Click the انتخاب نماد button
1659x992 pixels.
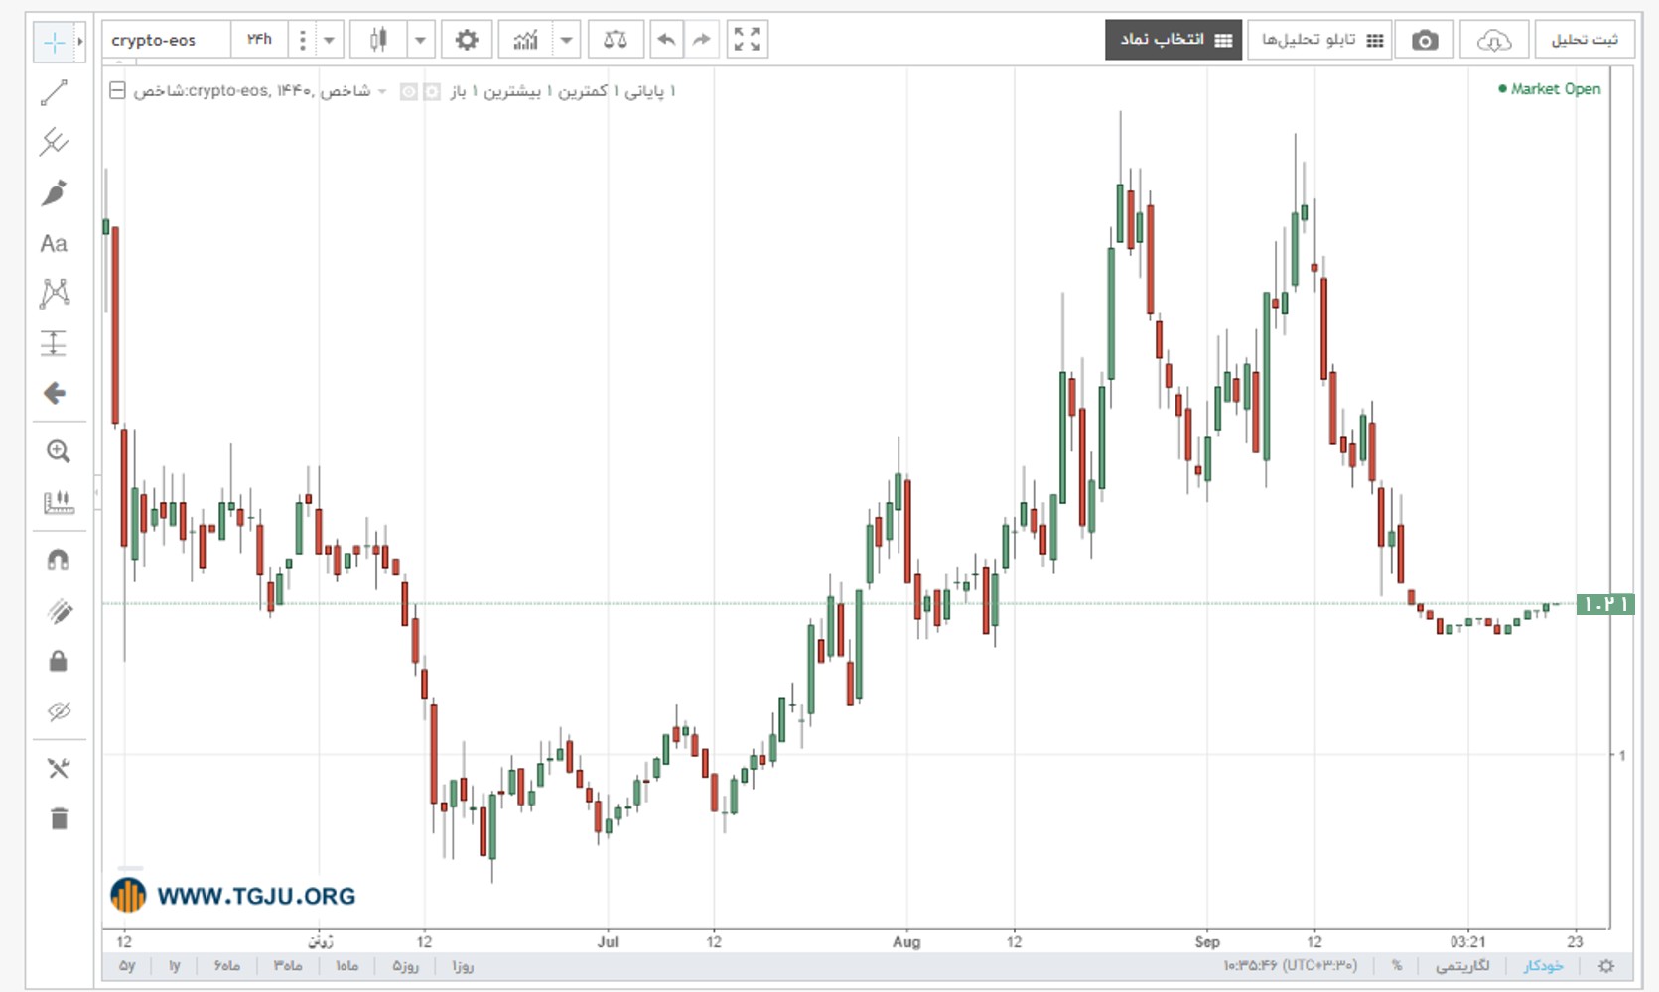click(1174, 40)
